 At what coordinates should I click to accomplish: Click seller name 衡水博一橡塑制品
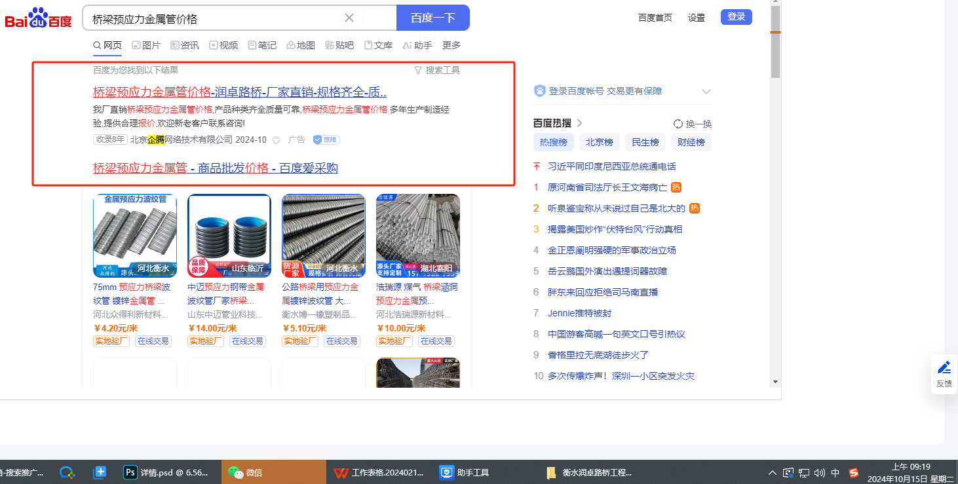pos(320,314)
